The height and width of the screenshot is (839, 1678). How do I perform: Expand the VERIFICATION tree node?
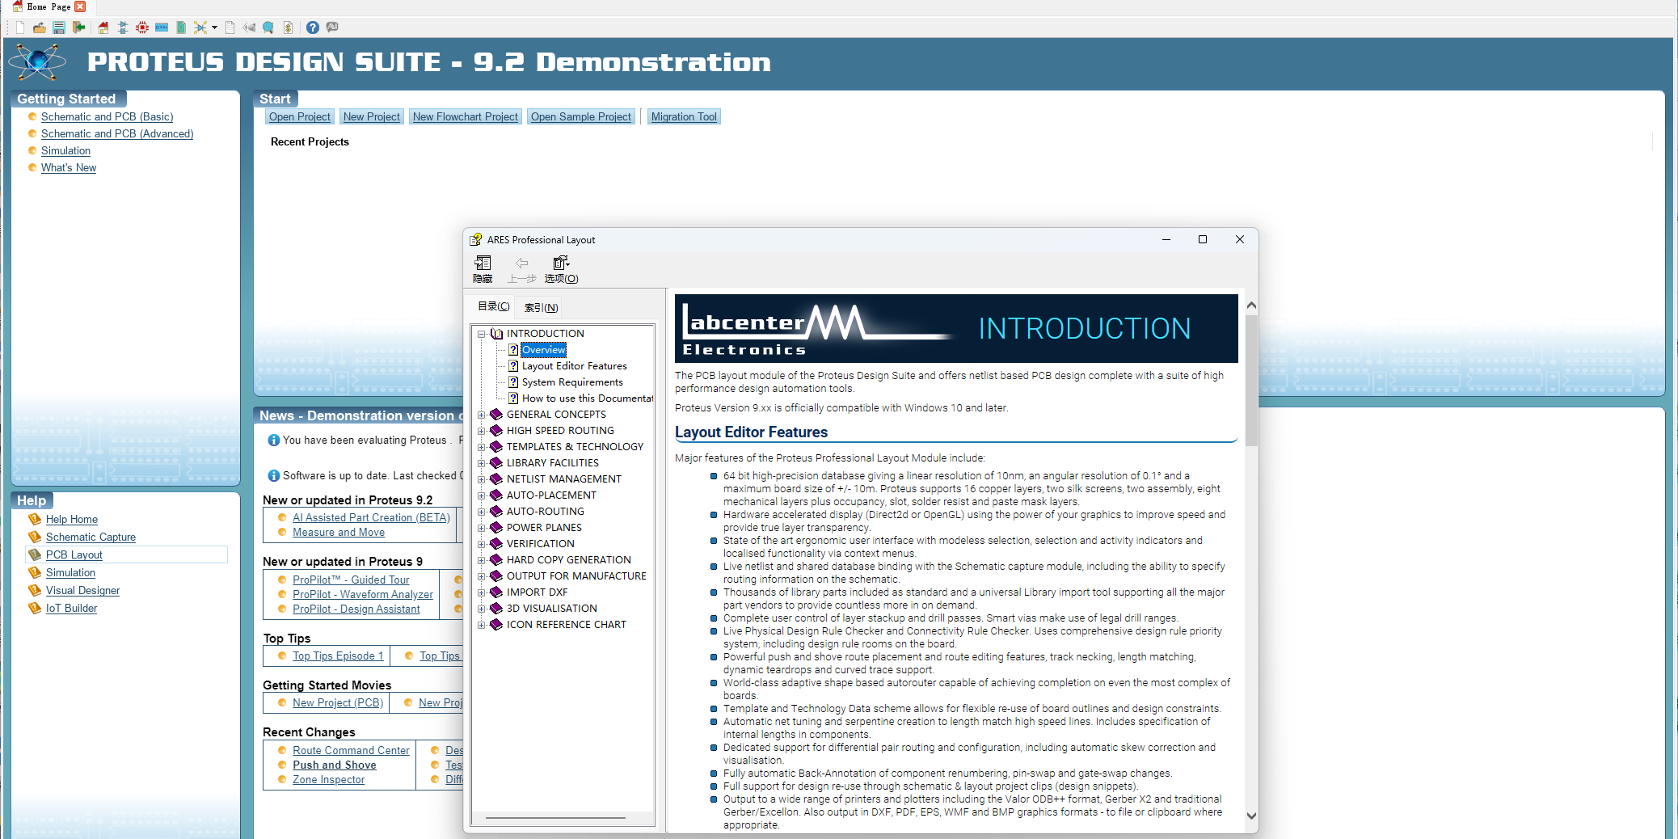(x=482, y=544)
